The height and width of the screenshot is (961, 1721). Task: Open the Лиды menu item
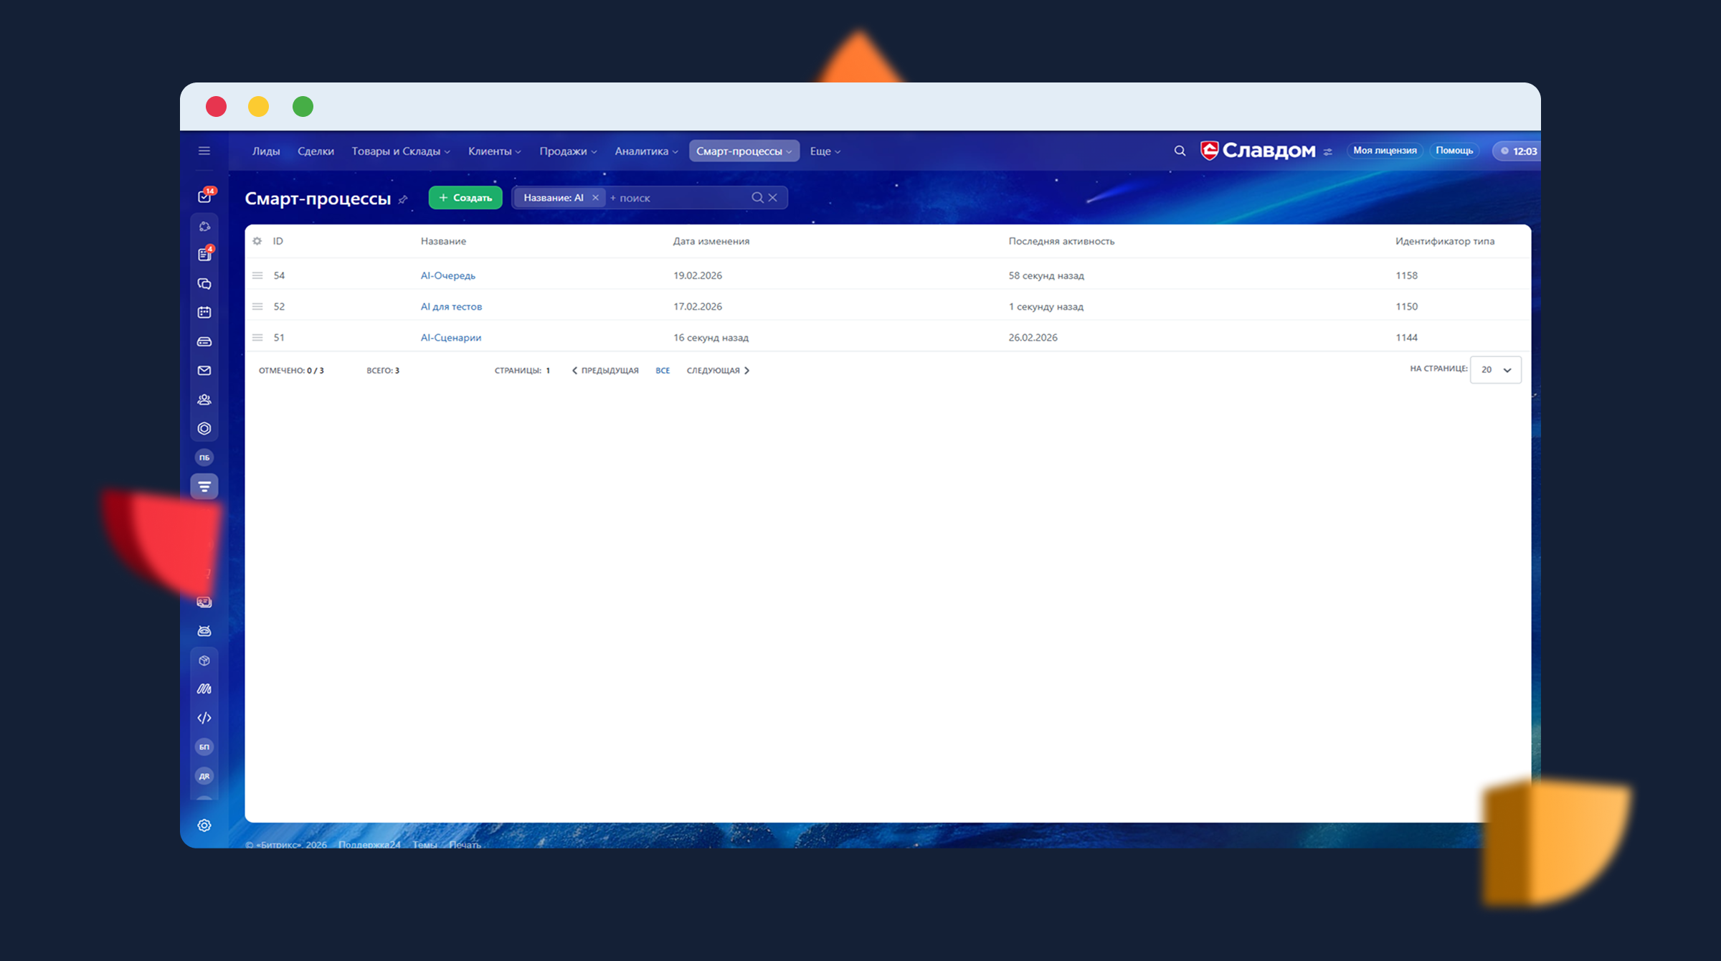point(265,151)
